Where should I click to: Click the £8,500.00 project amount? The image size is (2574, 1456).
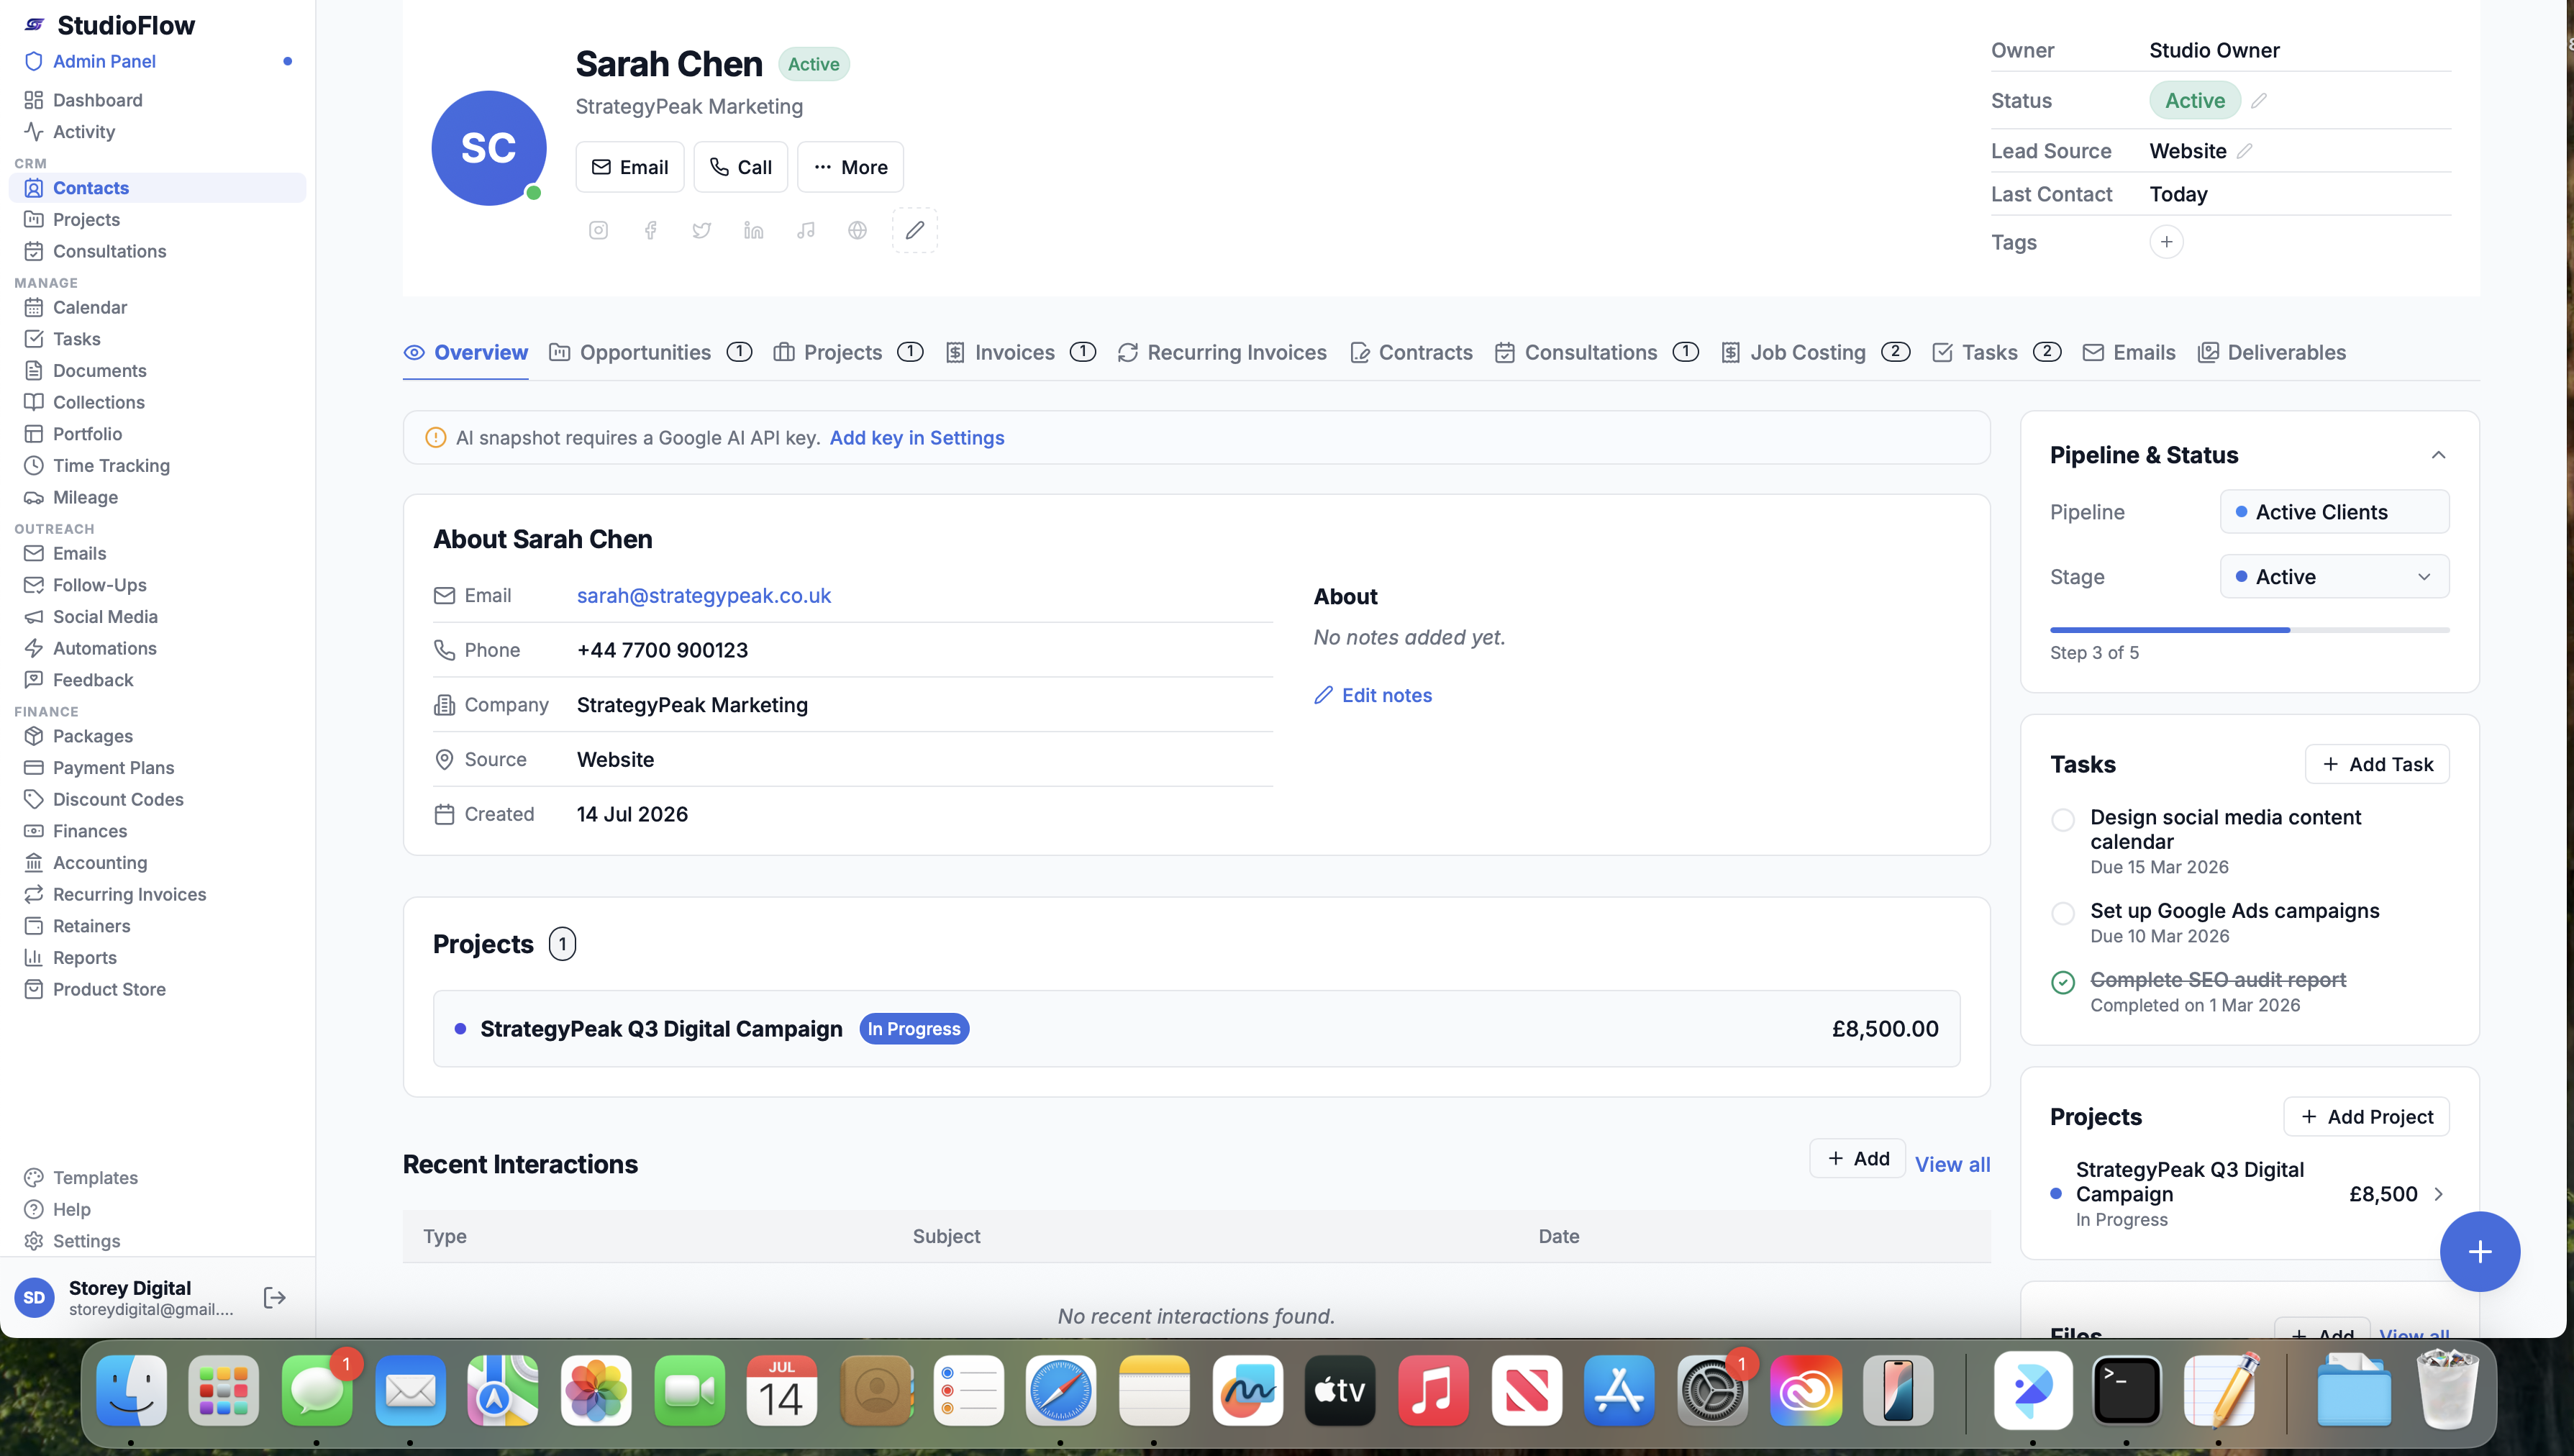pos(1885,1029)
